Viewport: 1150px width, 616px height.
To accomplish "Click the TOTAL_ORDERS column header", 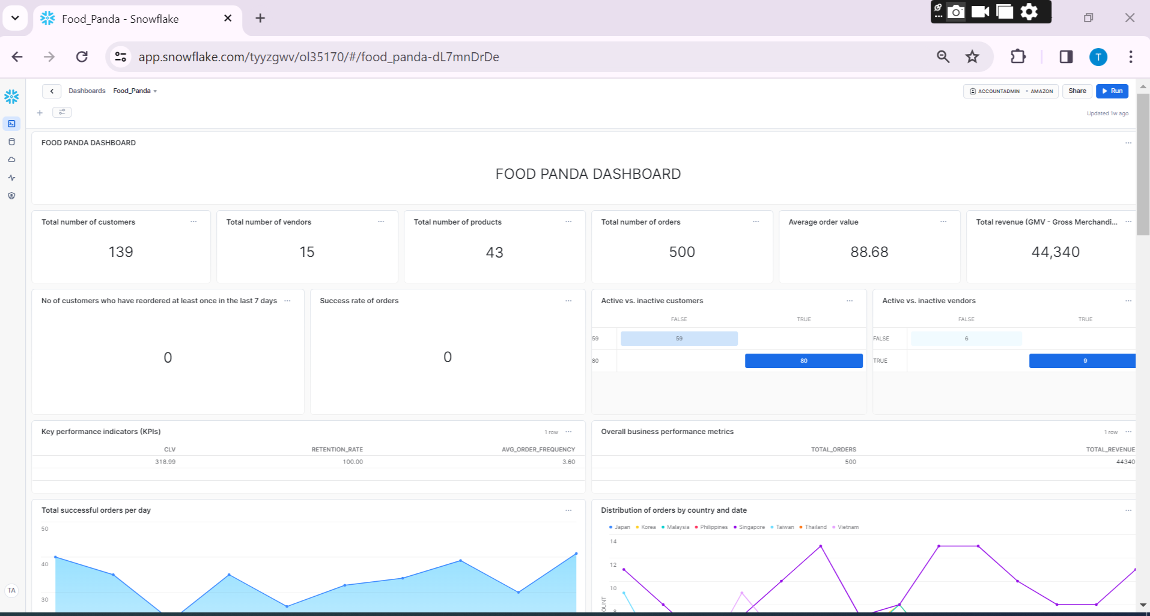I will pos(833,450).
